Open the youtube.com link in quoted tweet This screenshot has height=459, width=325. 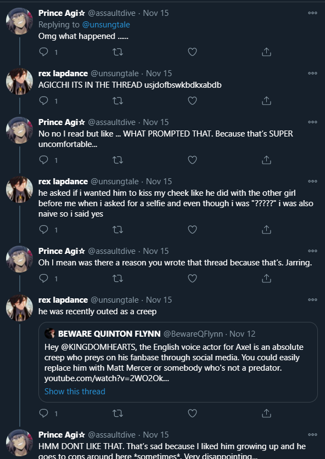point(107,378)
